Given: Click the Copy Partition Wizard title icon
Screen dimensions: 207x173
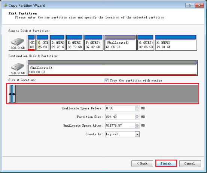Looking at the screenshot, I should (x=5, y=5).
